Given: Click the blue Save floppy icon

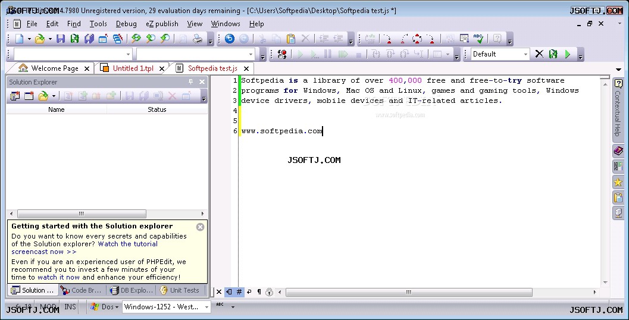Looking at the screenshot, I should click(61, 39).
